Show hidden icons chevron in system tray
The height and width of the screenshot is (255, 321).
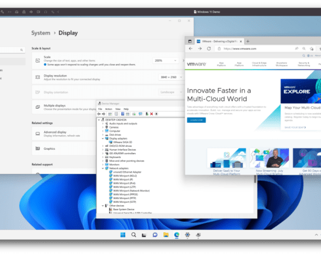[316, 235]
